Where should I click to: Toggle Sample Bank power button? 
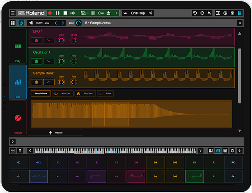tap(37, 82)
